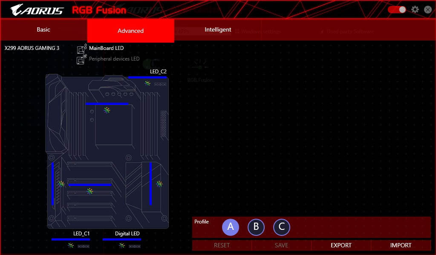This screenshot has width=436, height=255.
Task: Close the RGB Fusion window
Action: tap(428, 10)
